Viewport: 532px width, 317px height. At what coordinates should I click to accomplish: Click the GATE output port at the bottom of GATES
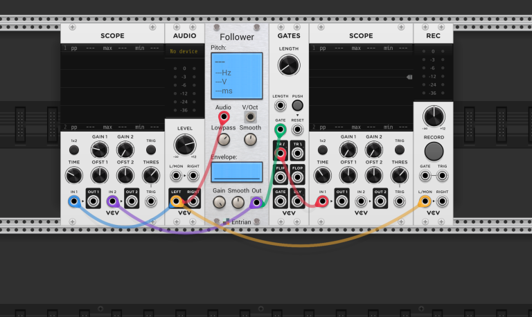pos(281,201)
